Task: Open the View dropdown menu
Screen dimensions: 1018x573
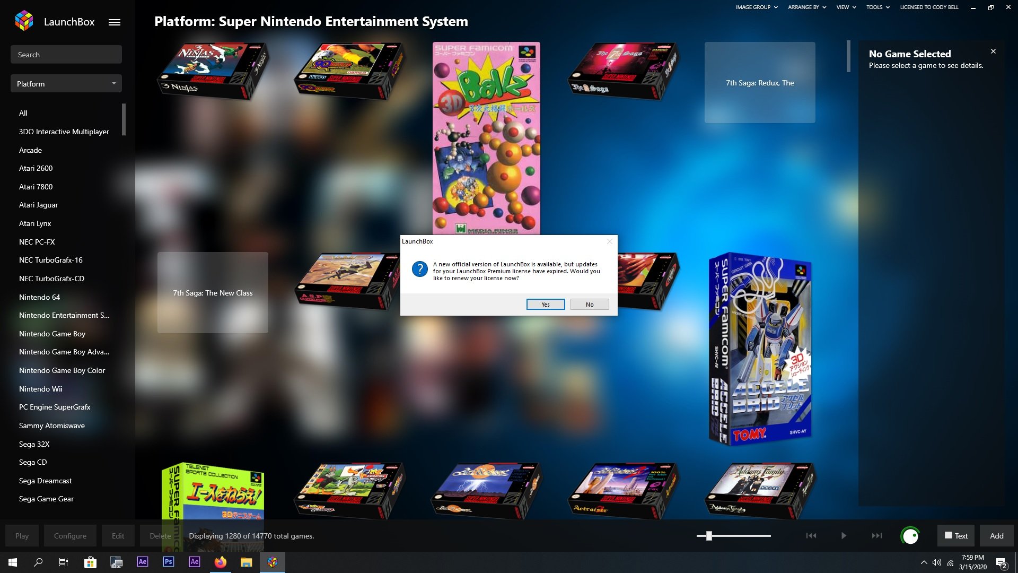Action: pyautogui.click(x=846, y=7)
